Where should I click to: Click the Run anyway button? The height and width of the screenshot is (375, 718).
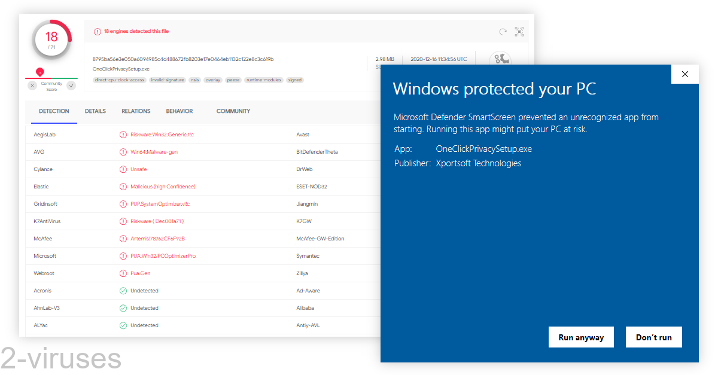coord(581,337)
